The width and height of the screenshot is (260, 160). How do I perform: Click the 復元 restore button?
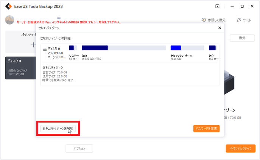242,38
